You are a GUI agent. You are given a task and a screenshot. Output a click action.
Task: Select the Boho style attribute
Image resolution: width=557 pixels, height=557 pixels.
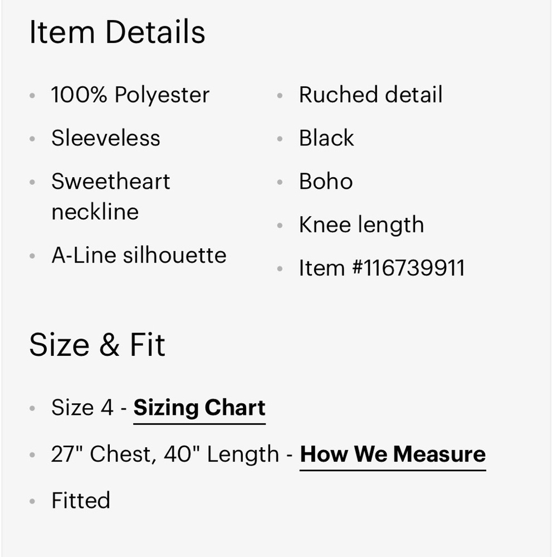click(326, 182)
